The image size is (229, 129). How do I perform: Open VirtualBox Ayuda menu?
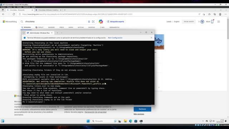[33, 7]
